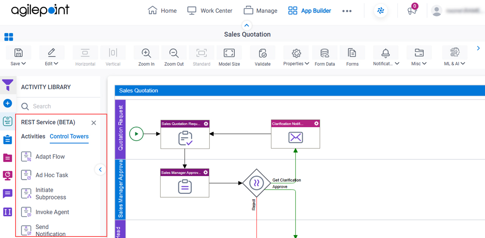
Task: Show more toolbar items with right chevron
Action: coord(478,48)
